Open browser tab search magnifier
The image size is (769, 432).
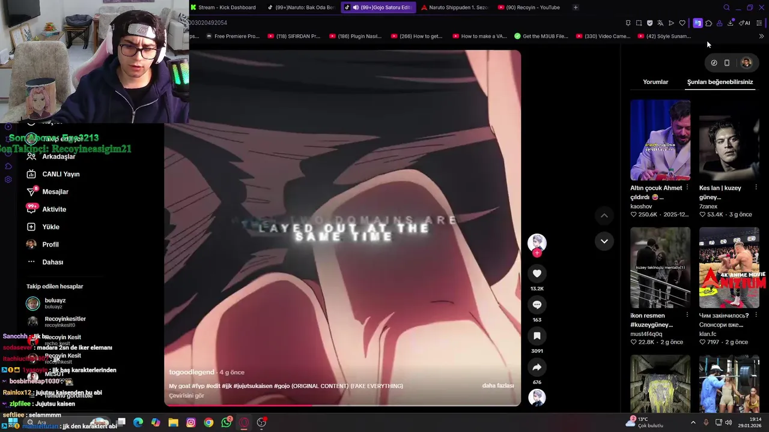726,7
